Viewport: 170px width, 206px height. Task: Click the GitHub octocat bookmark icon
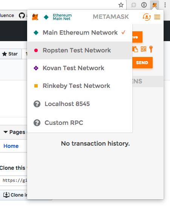[21, 15]
